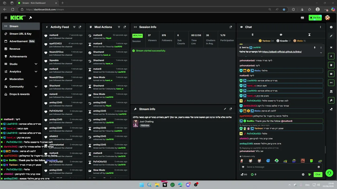337x189 pixels.
Task: Open the Achievements page
Action: [x=21, y=56]
